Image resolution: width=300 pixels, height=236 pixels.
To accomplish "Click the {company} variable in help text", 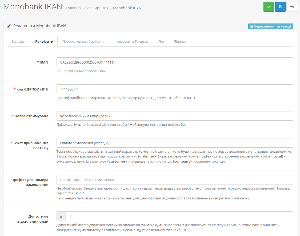I will click(182, 161).
